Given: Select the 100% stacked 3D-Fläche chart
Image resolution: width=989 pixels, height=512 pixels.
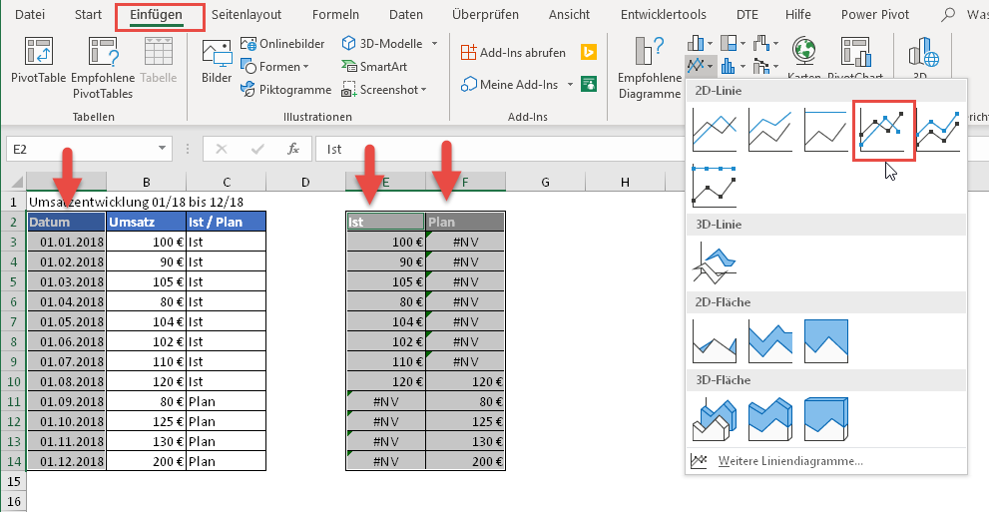Looking at the screenshot, I should (824, 420).
